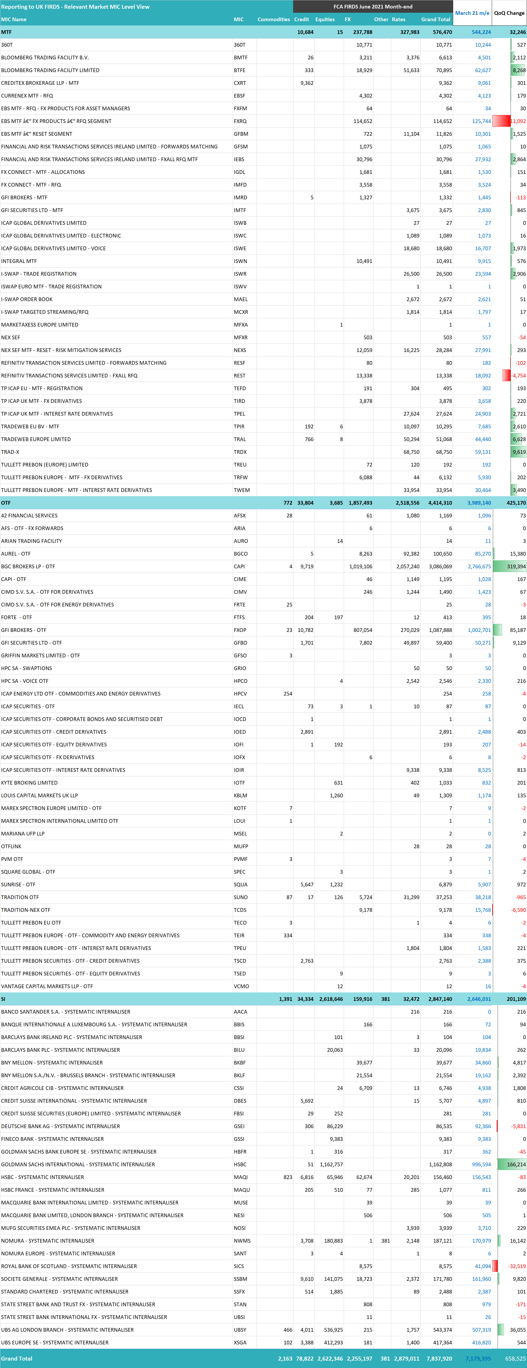The height and width of the screenshot is (1368, 527).
Task: Select the 85,187 QoQ change cell
Action: click(x=510, y=630)
